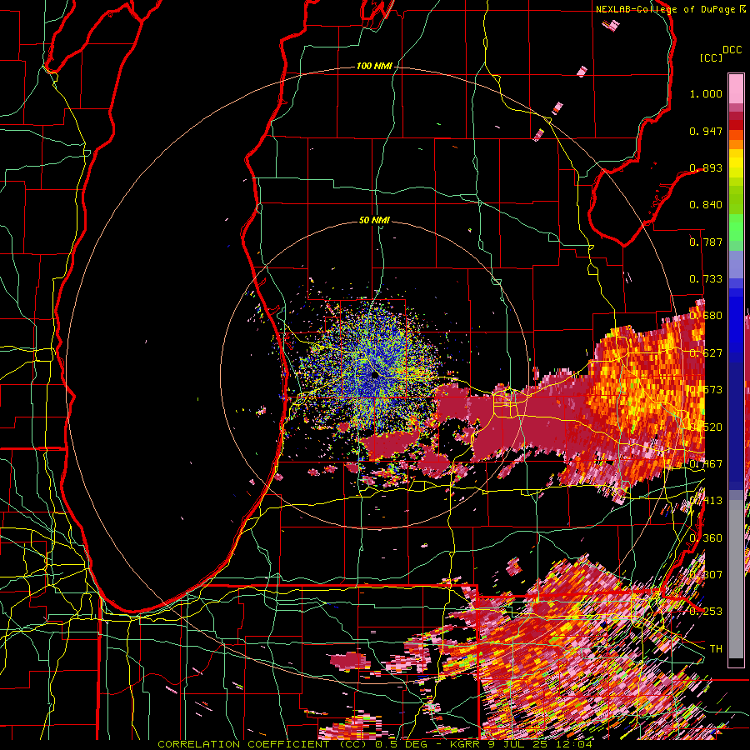The height and width of the screenshot is (750, 750).
Task: Pick the yellow segment of the color bar
Action: pos(736,164)
